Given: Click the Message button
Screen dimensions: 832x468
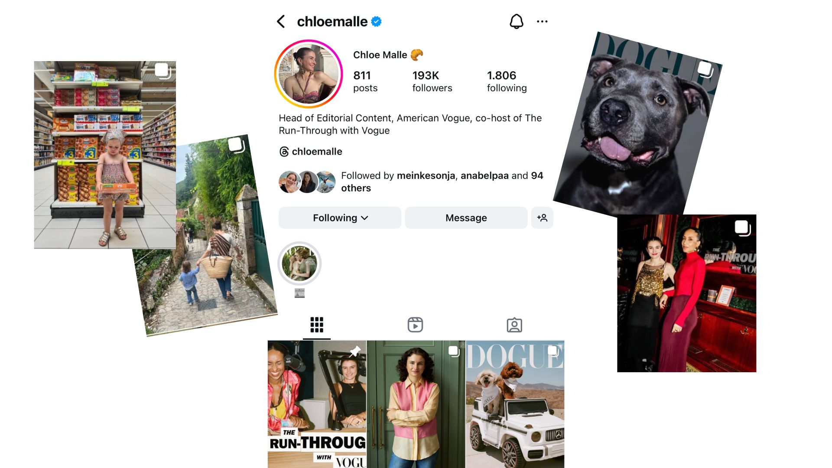Looking at the screenshot, I should click(466, 218).
